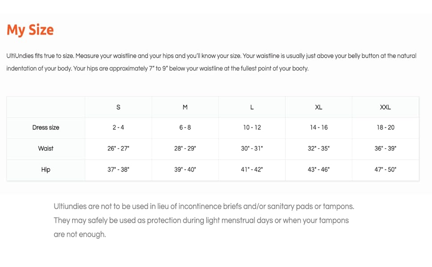432x267 pixels.
Task: Click waist 28" - 29" cell
Action: pyautogui.click(x=185, y=149)
